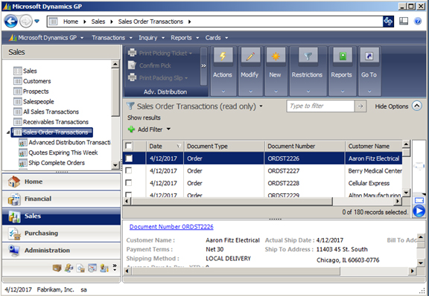429x296 pixels.
Task: Expand the New dropdown chevron
Action: tap(276, 91)
